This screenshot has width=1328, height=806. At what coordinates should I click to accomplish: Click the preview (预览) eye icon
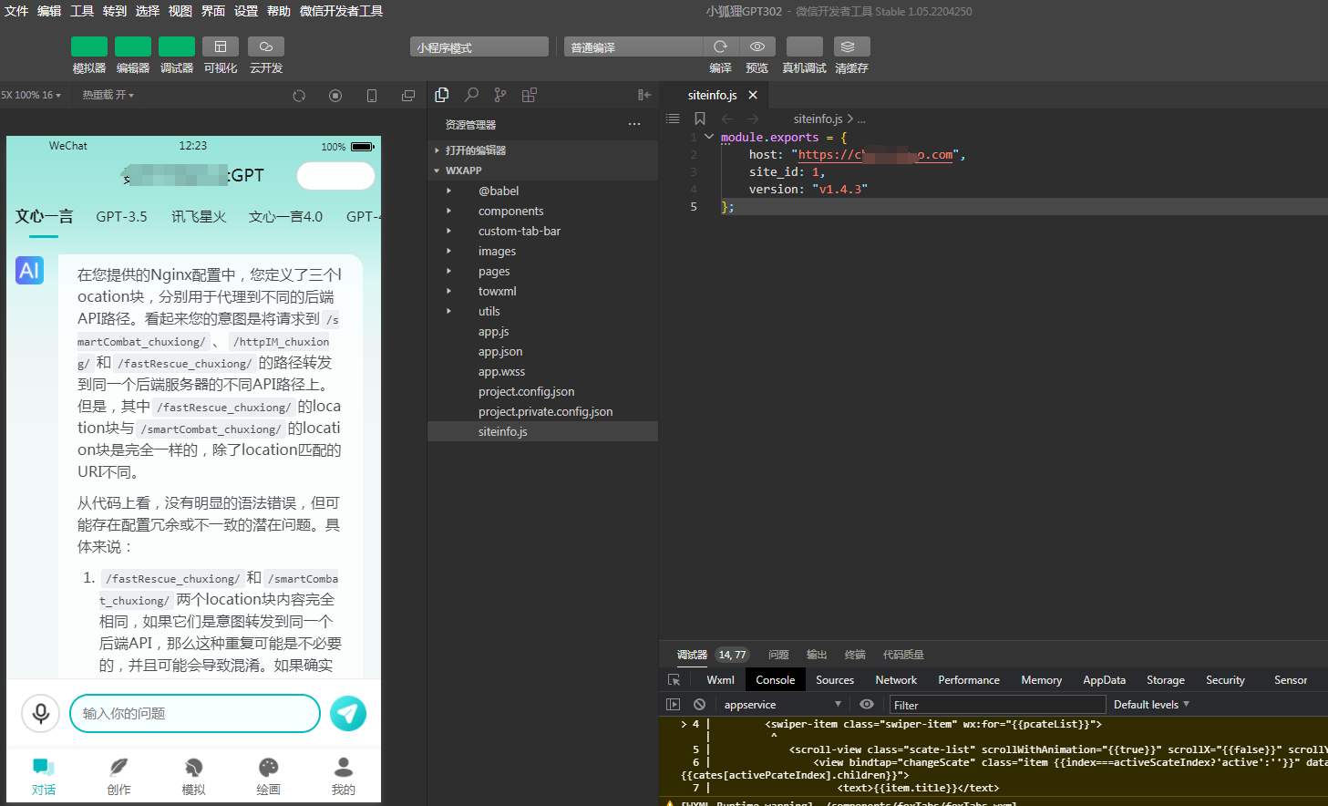[757, 46]
